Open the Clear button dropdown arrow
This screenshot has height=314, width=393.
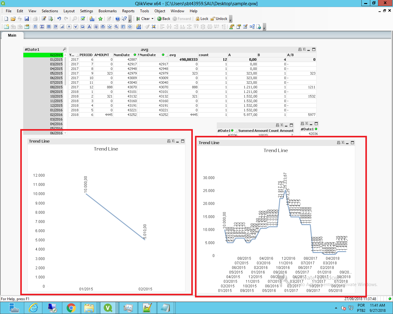[152, 19]
